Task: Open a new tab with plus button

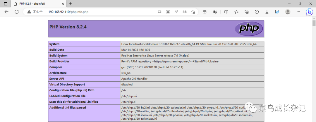Action: coord(70,4)
